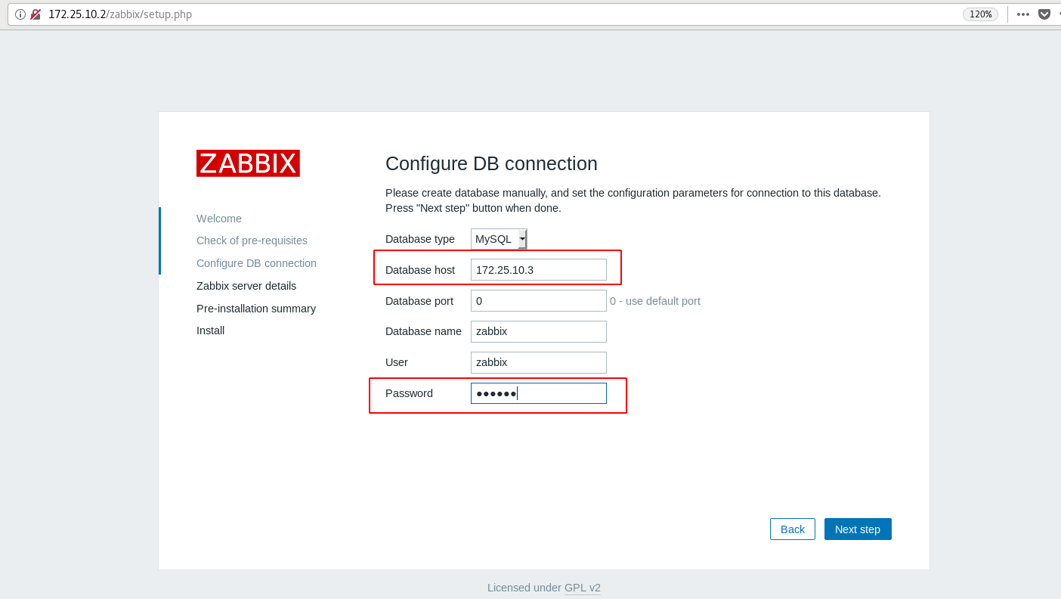This screenshot has height=599, width=1061.
Task: Click the Database host label
Action: [420, 270]
